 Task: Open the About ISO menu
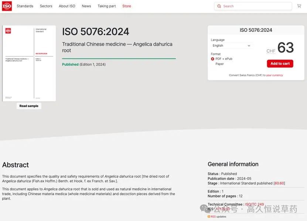point(67,6)
